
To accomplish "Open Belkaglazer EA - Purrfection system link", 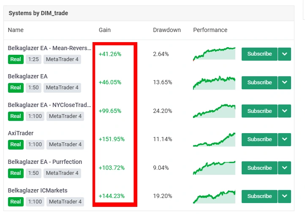I will tap(45, 162).
